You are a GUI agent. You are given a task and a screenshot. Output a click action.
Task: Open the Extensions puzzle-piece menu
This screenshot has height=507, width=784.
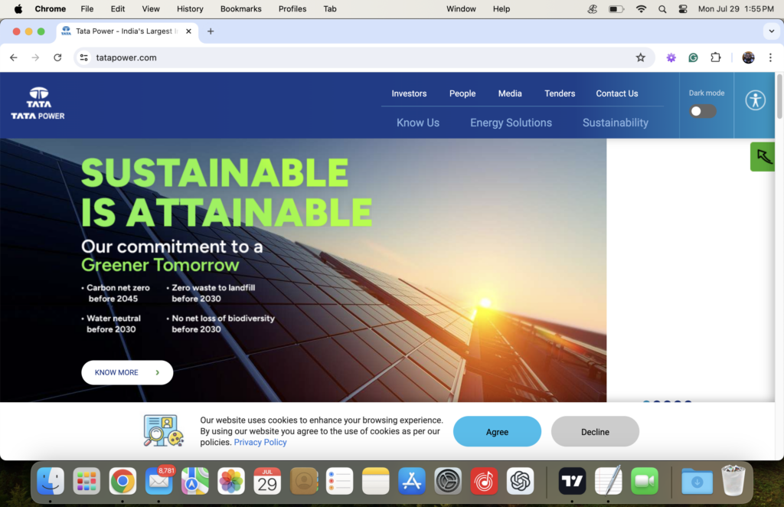[x=716, y=57]
